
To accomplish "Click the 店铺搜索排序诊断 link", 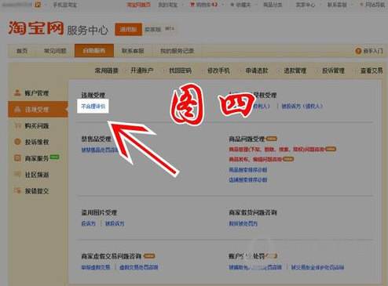I will pyautogui.click(x=248, y=179).
